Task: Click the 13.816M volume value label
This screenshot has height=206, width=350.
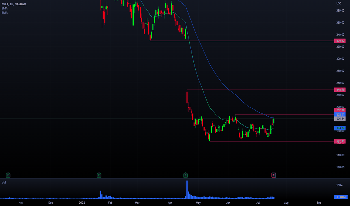Action: point(341,197)
